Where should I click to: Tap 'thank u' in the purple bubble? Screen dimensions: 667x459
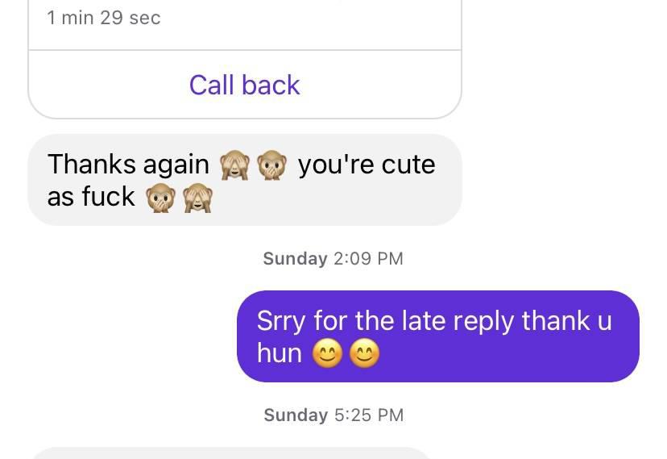(x=566, y=320)
